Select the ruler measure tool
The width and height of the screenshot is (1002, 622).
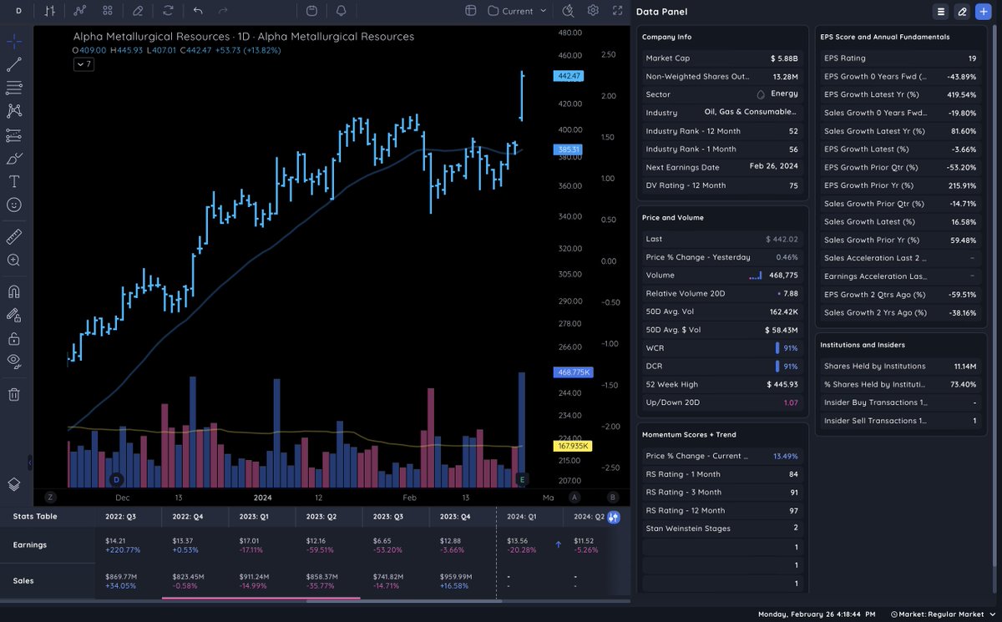14,237
